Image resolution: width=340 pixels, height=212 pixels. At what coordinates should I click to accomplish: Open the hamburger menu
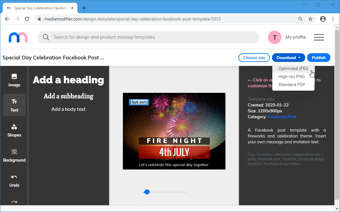[319, 37]
